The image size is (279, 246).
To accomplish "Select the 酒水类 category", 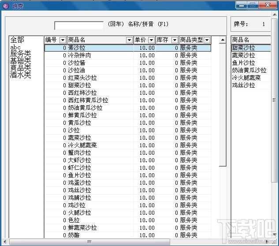I will pos(20,75).
